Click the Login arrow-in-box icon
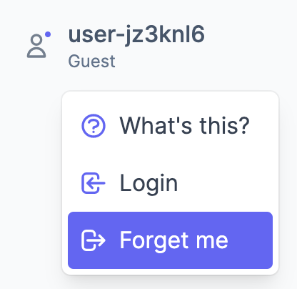297x289 pixels. coord(94,183)
